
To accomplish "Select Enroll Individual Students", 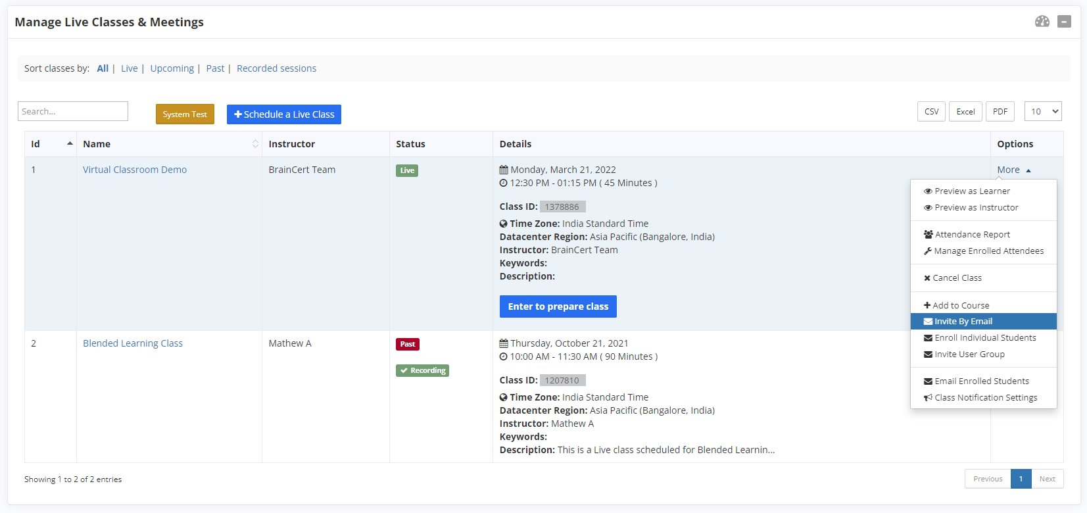I will click(x=984, y=338).
